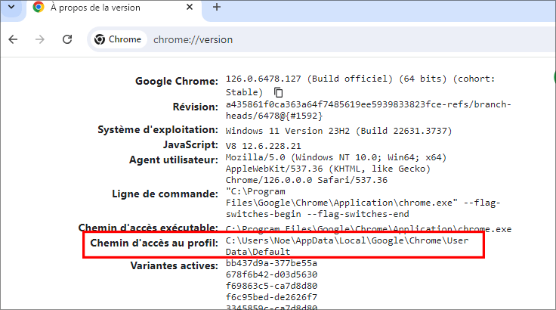Select the "Data\Default" path line

click(258, 252)
